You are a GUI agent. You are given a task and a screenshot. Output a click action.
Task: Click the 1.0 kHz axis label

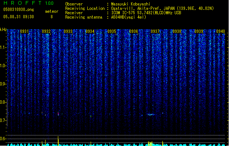(x=3, y=66)
